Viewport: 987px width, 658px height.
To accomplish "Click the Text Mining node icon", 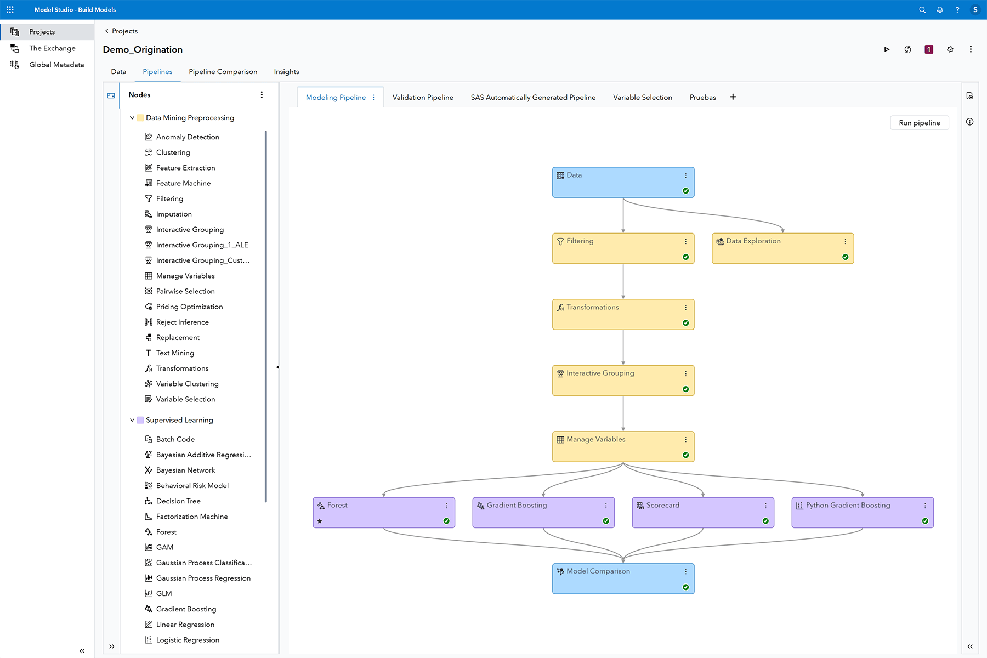I will coord(149,353).
